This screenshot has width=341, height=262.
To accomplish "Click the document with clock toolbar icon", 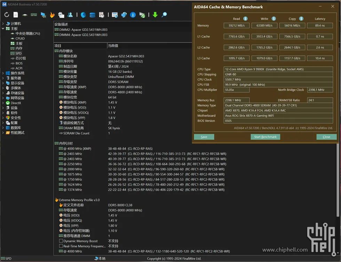I will click(102, 15).
